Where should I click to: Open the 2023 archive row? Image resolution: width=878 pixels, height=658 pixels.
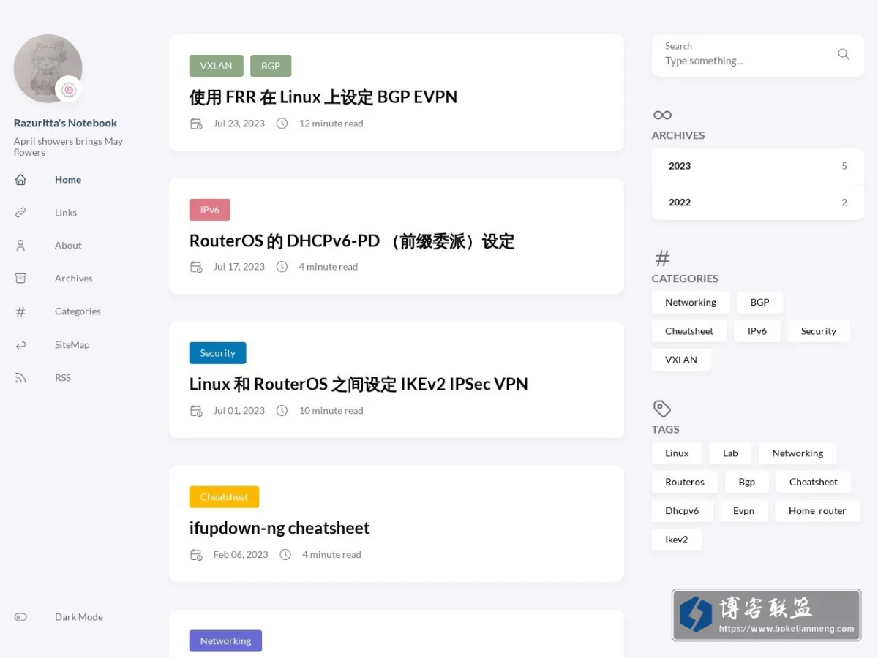click(758, 166)
